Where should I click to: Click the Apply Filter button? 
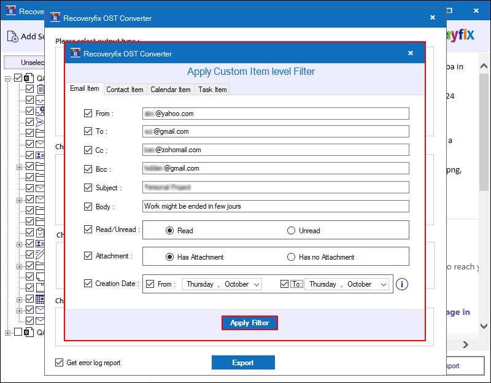[250, 323]
